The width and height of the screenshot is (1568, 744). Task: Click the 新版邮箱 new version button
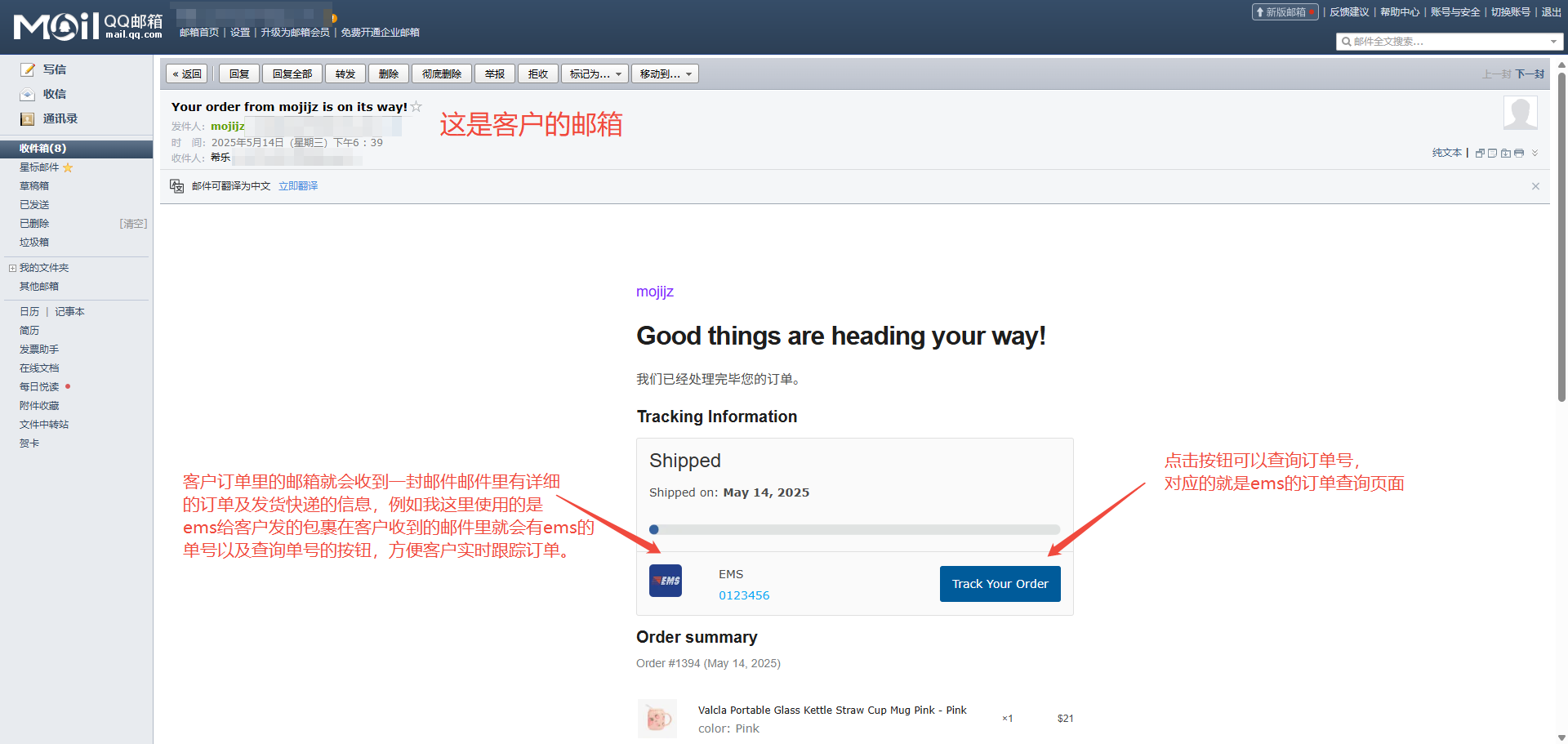[1285, 12]
